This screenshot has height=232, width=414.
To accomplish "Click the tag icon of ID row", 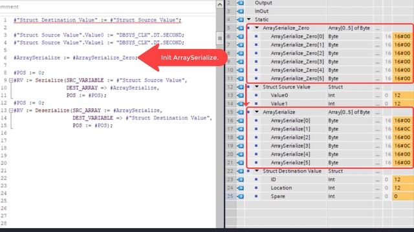I will click(240, 180).
